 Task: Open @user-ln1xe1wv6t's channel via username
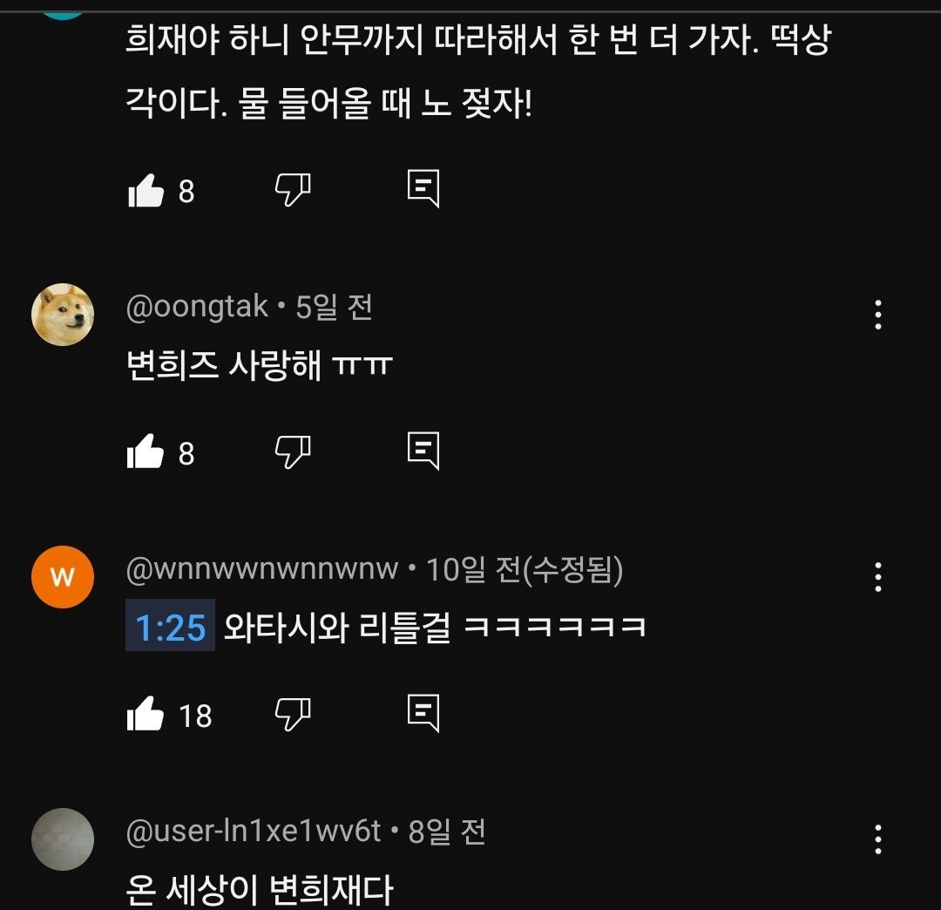coord(254,832)
